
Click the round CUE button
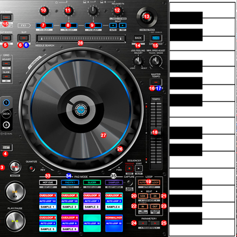coord(15,192)
